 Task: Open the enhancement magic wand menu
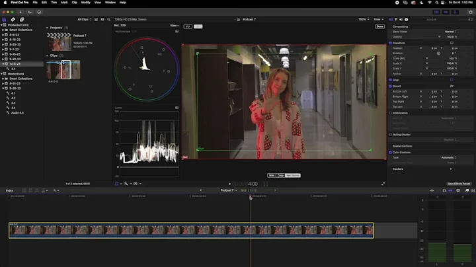click(127, 184)
